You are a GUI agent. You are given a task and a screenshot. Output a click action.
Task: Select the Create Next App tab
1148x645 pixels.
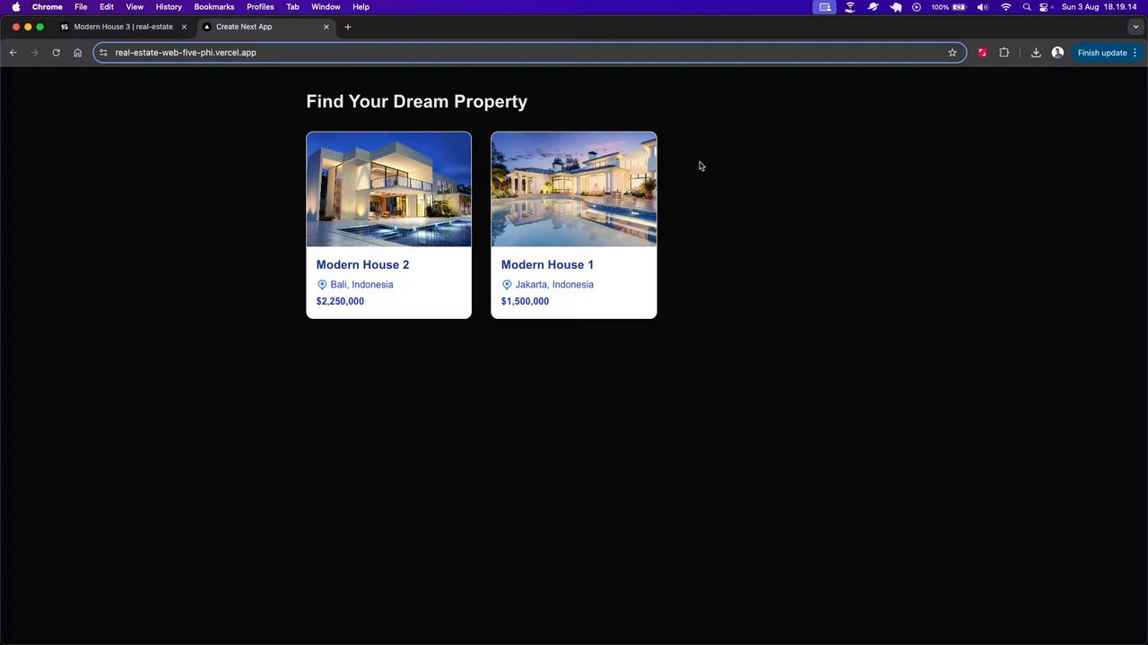266,27
